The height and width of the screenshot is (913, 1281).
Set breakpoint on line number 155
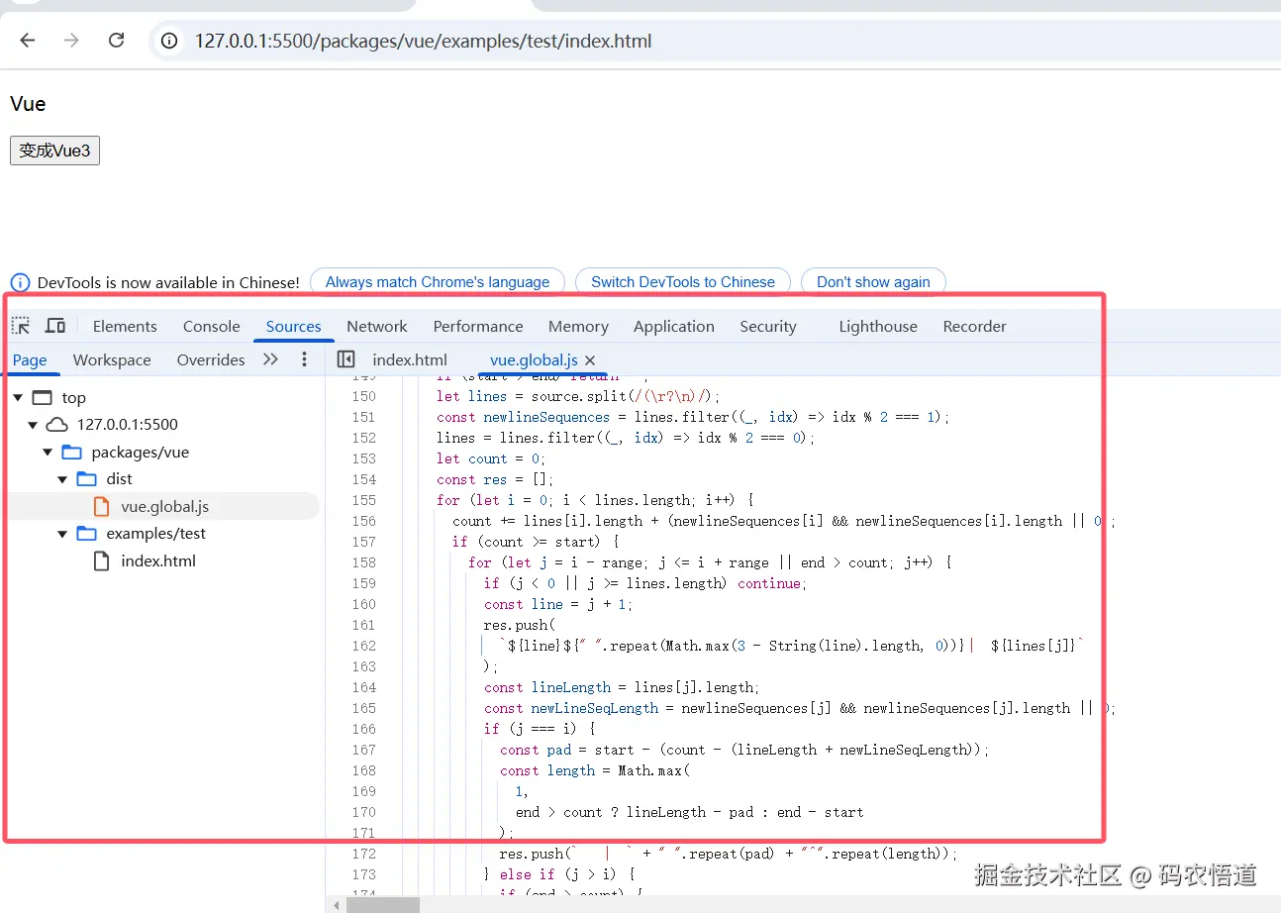coord(364,500)
